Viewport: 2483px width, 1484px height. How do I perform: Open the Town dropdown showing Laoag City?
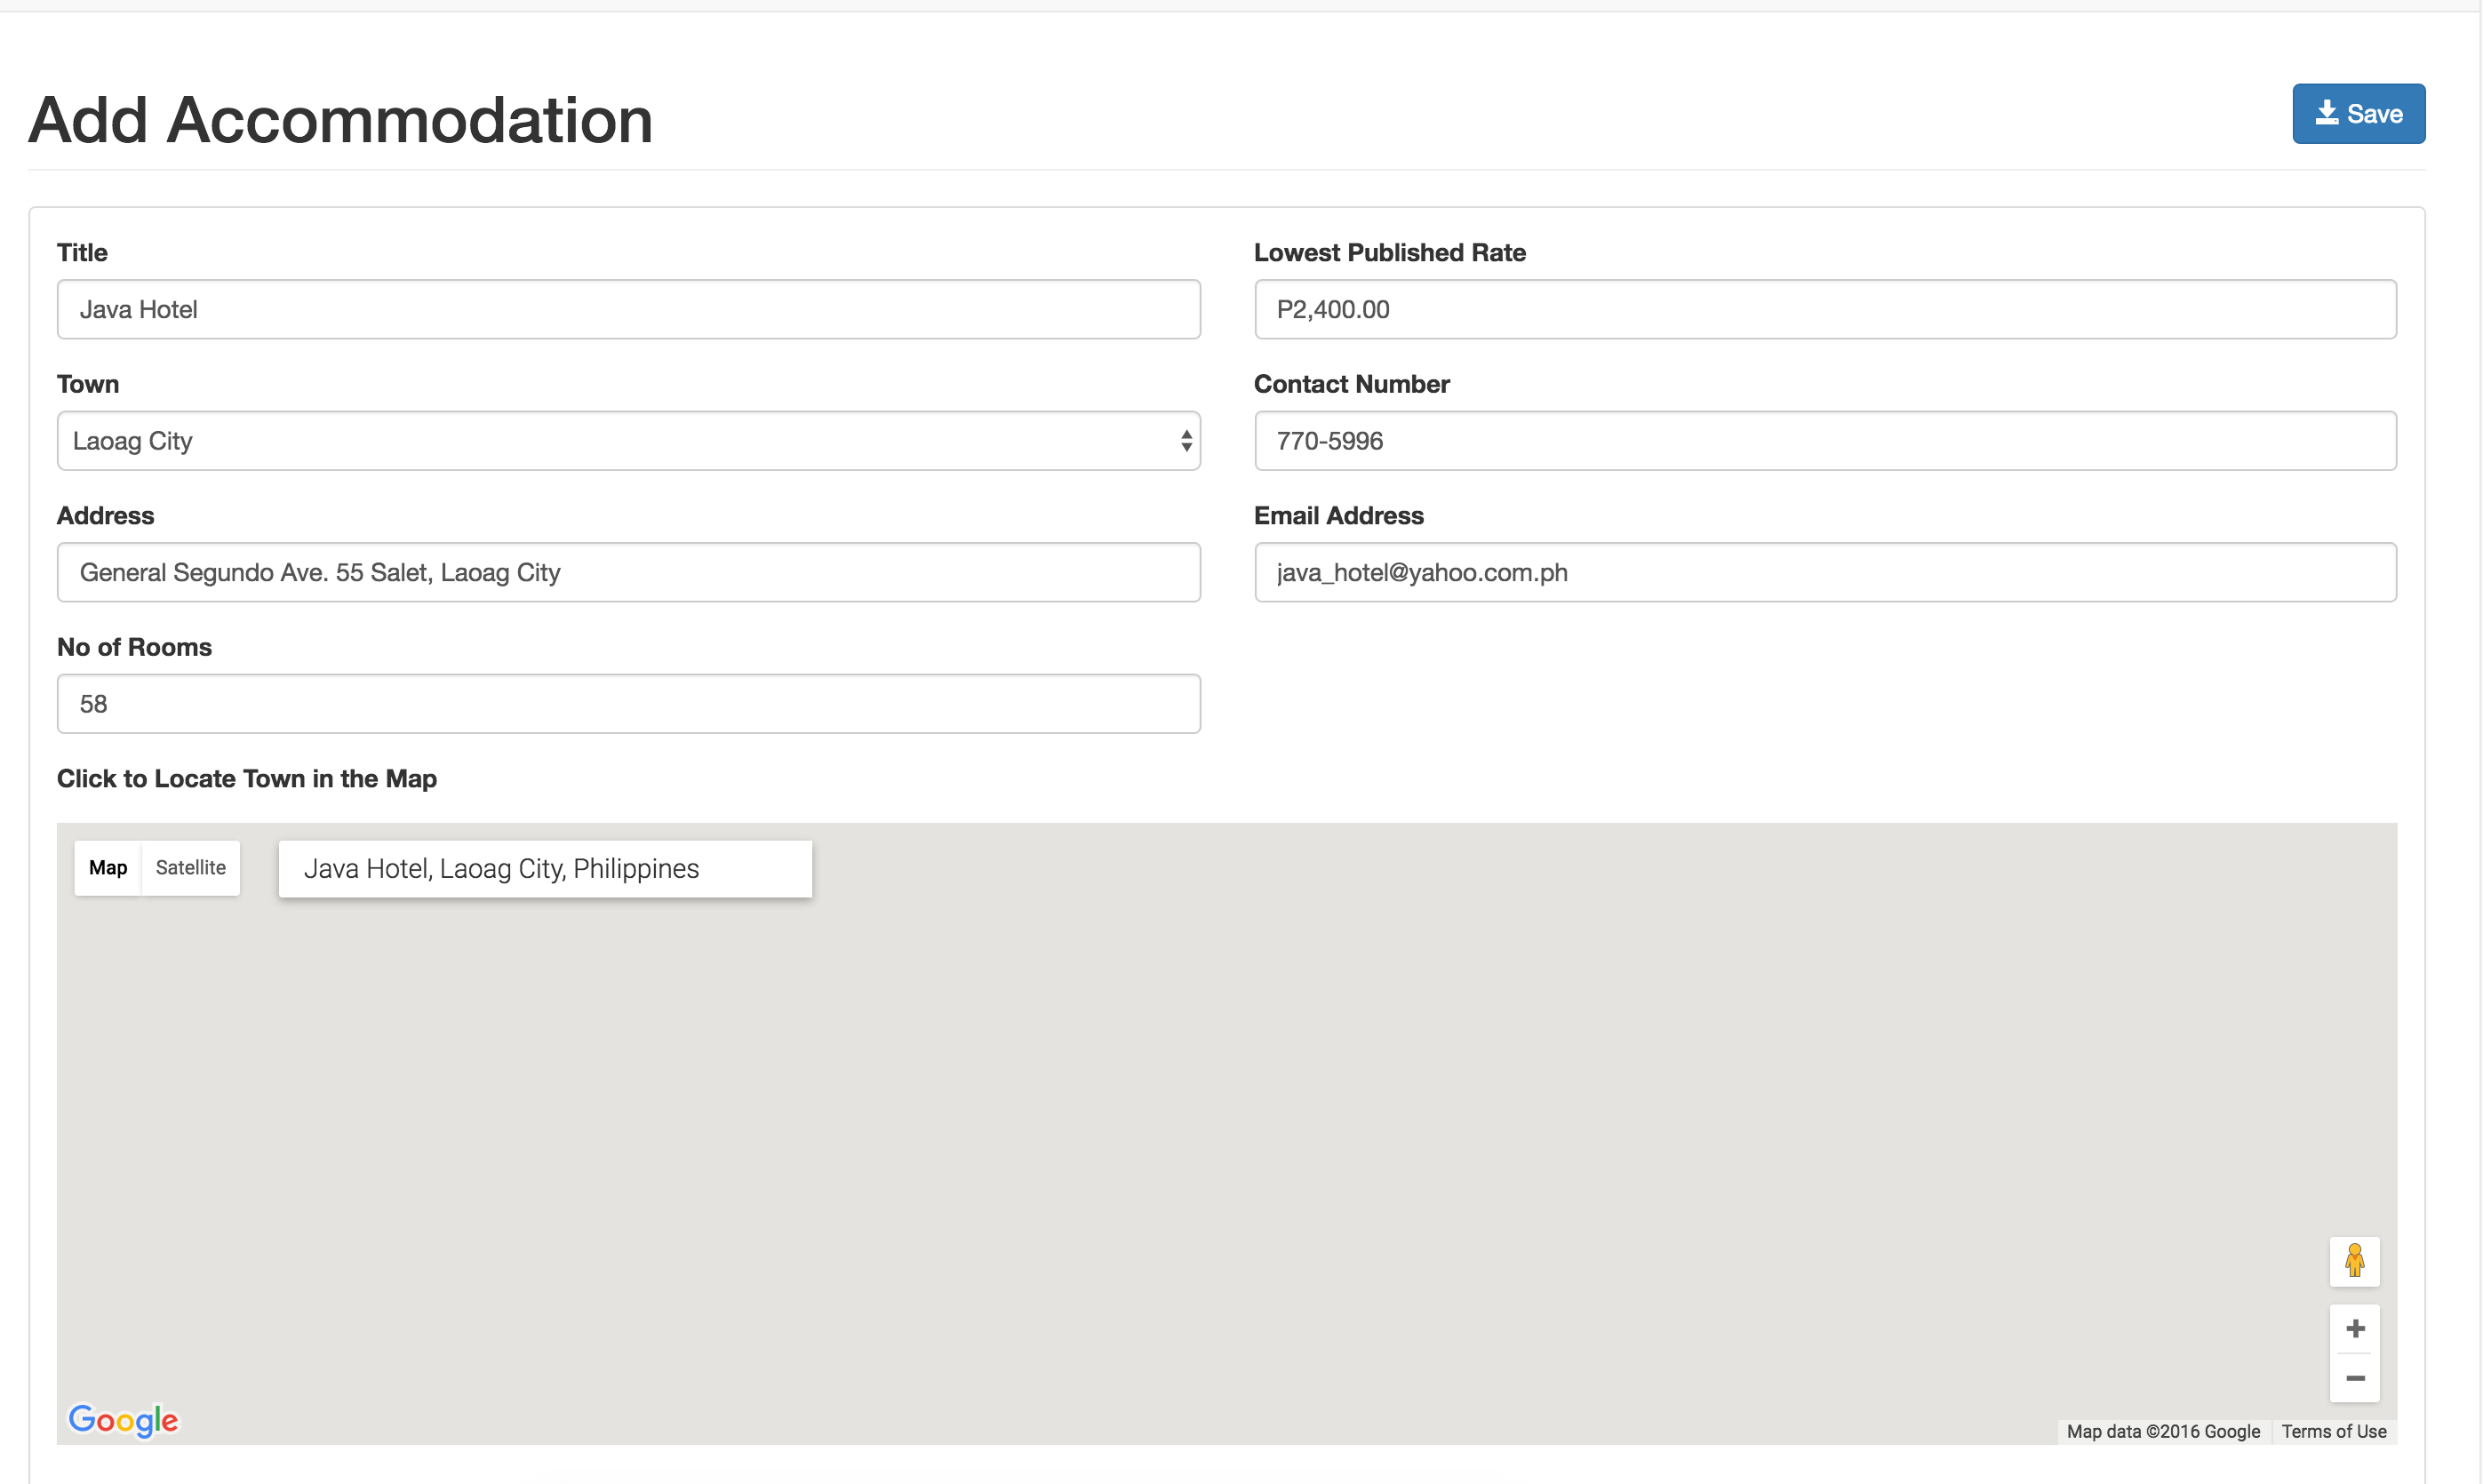628,441
